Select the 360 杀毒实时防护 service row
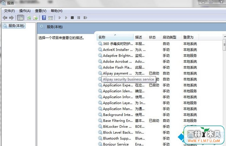This screenshot has height=146, width=226. (148, 44)
